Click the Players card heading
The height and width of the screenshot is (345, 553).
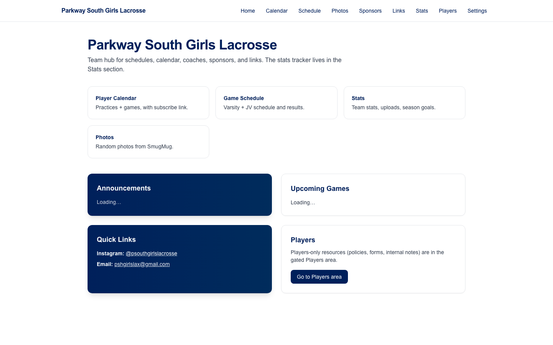[x=303, y=240]
